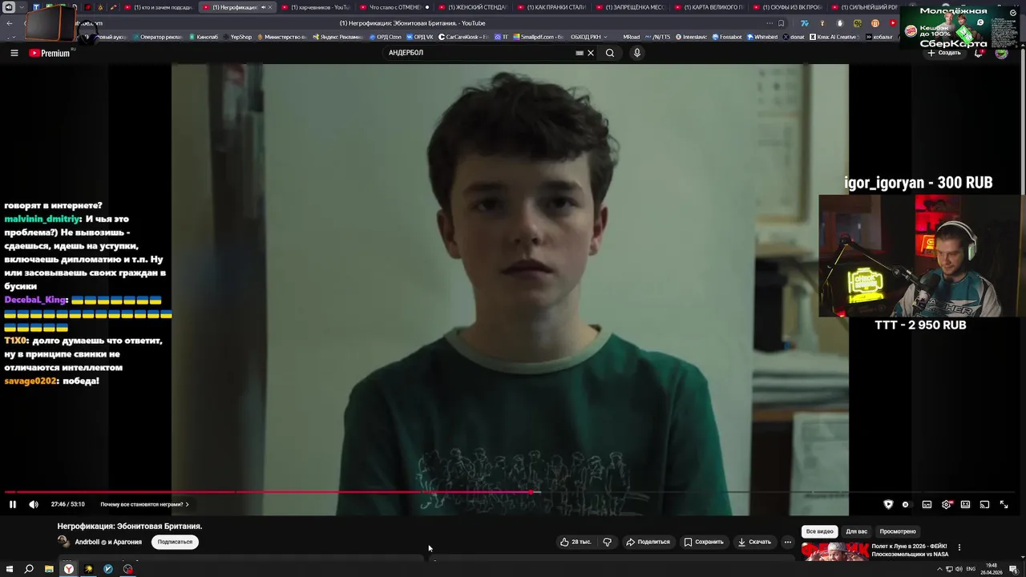Viewport: 1026px width, 577px height.
Task: Switch to the 'ЖЕНСКИЙ СТЕНДАП' browser tab
Action: [x=472, y=7]
